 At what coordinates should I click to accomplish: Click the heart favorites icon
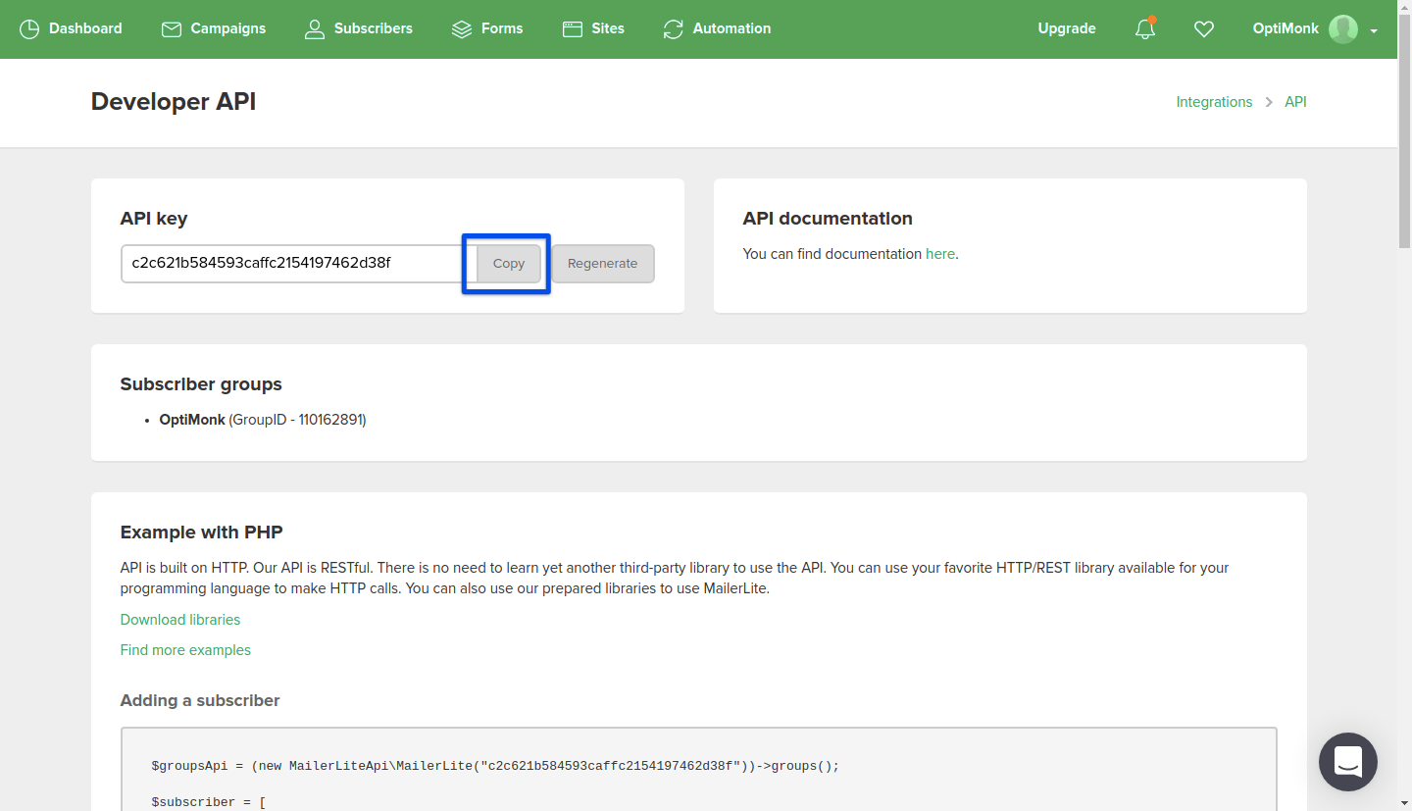[1204, 29]
